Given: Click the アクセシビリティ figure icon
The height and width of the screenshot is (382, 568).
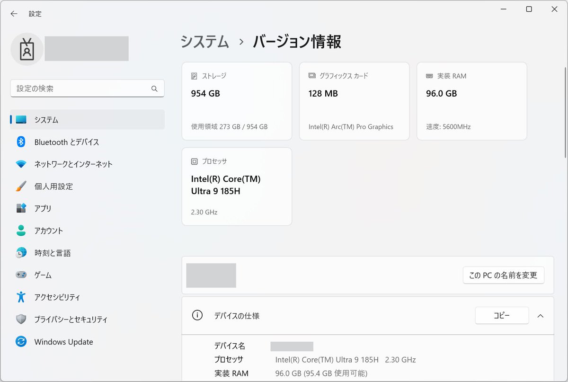Looking at the screenshot, I should click(21, 297).
